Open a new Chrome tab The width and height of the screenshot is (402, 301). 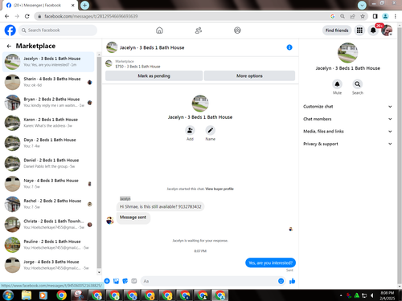[84, 5]
